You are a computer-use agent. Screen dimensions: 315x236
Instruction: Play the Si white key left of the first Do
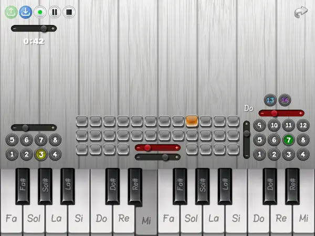(79, 219)
